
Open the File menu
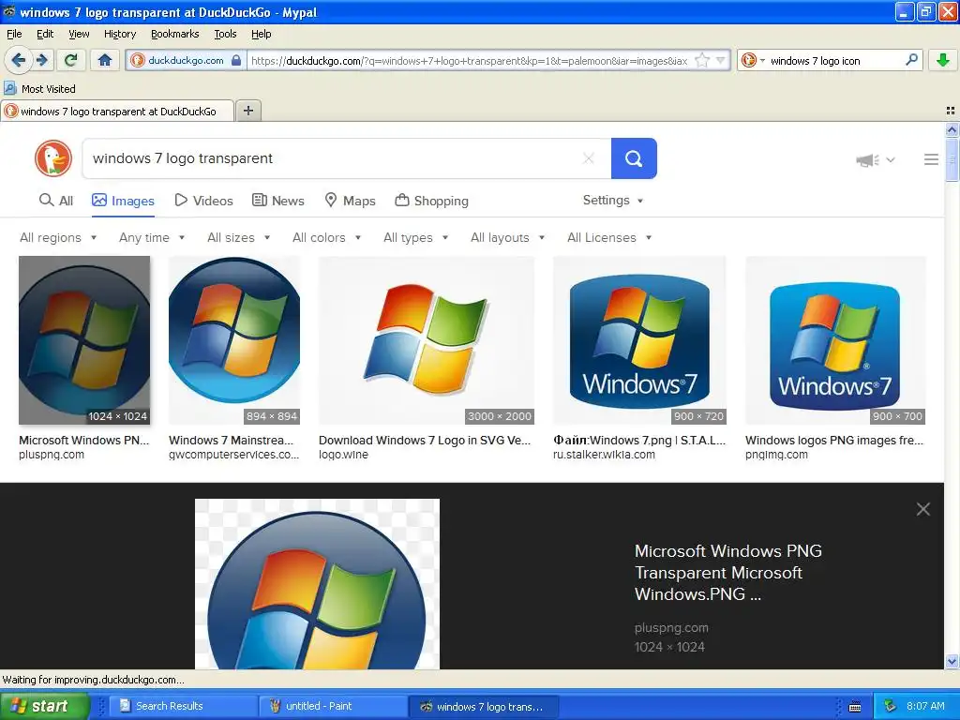coord(14,34)
